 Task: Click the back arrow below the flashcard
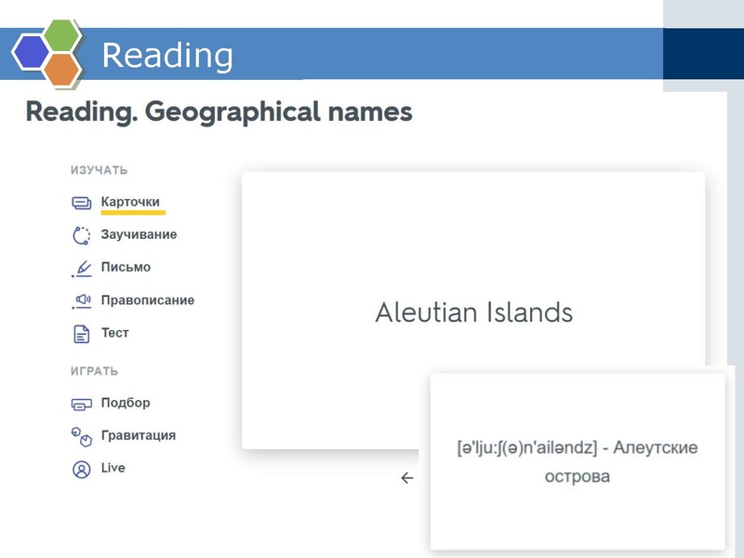point(405,477)
